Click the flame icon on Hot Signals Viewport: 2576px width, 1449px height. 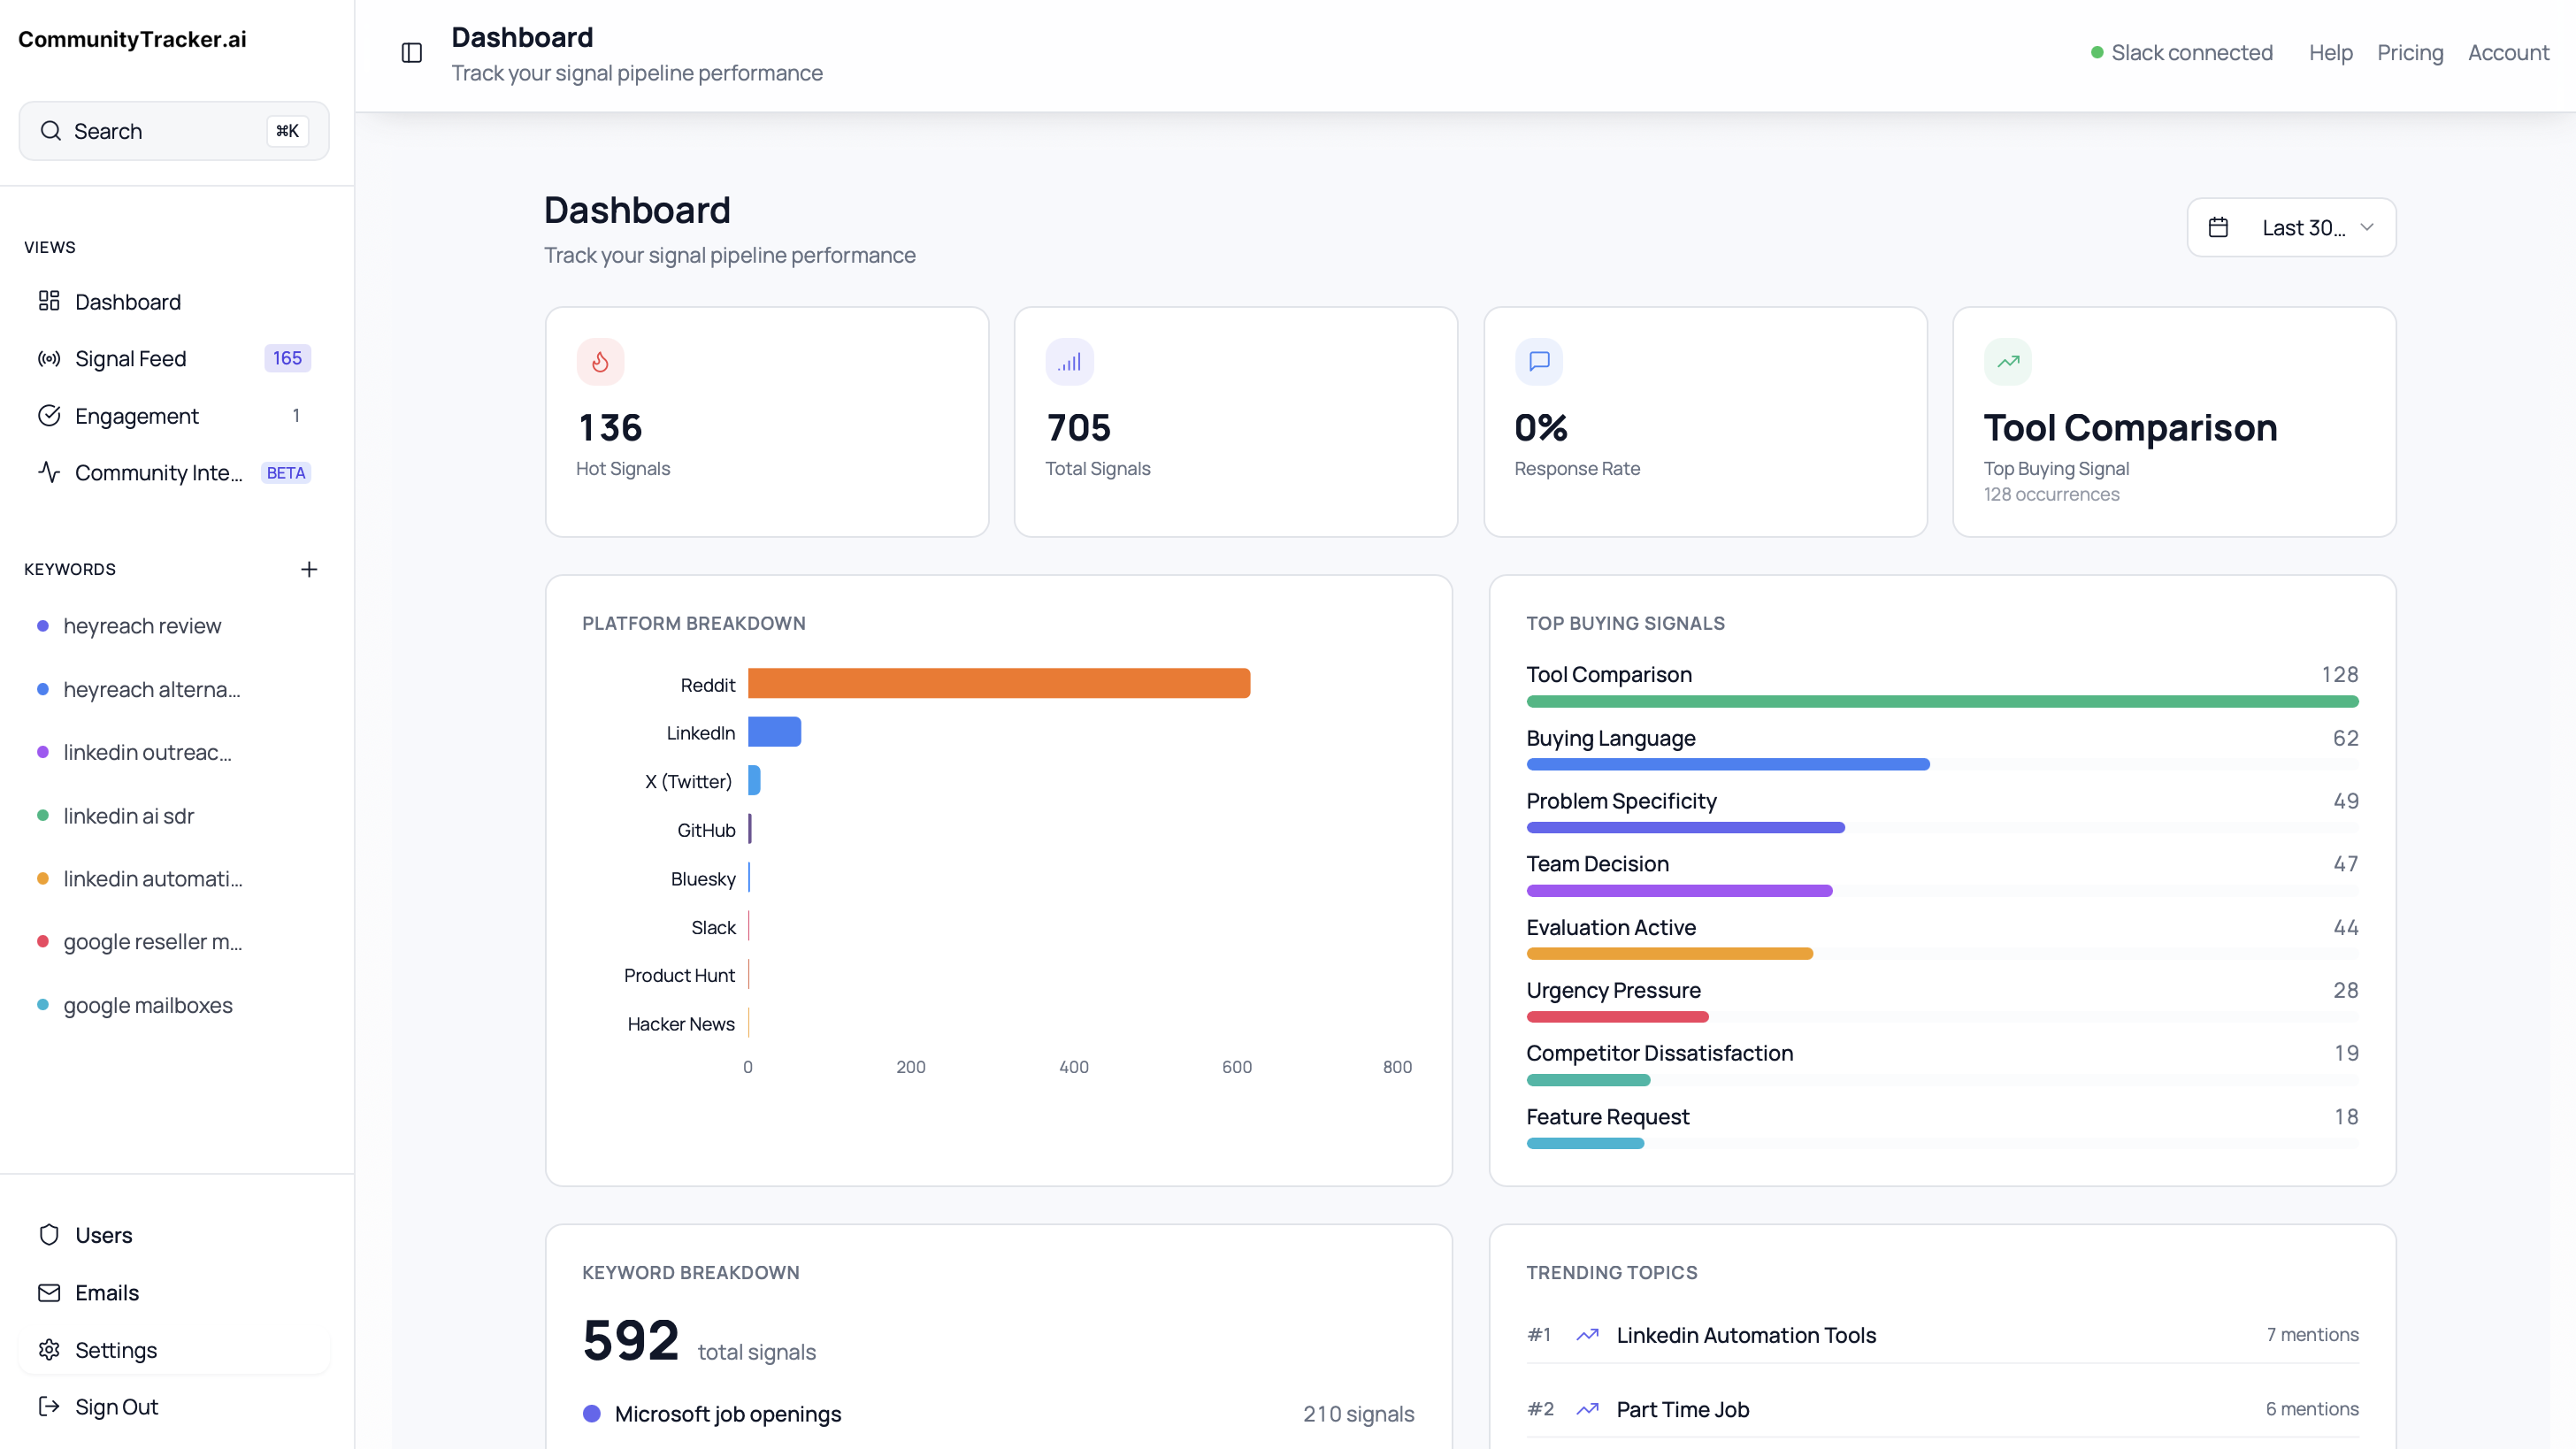click(x=600, y=362)
